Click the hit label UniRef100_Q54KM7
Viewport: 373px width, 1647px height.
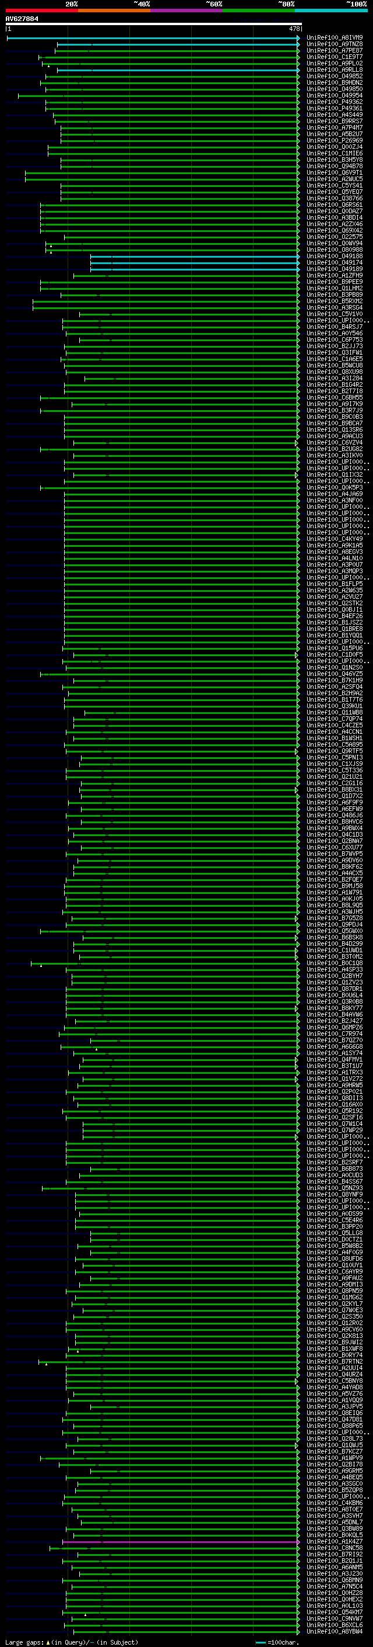(x=335, y=1612)
